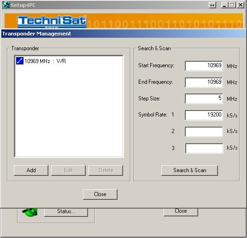
Task: Click the Add transponder button
Action: coord(31,170)
